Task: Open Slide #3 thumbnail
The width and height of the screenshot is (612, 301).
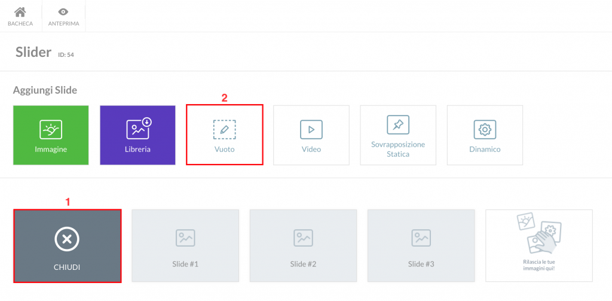Action: tap(421, 245)
